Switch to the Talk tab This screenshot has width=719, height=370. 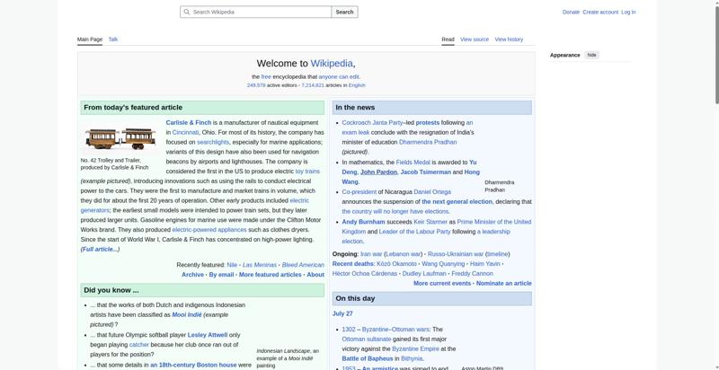[x=113, y=40]
